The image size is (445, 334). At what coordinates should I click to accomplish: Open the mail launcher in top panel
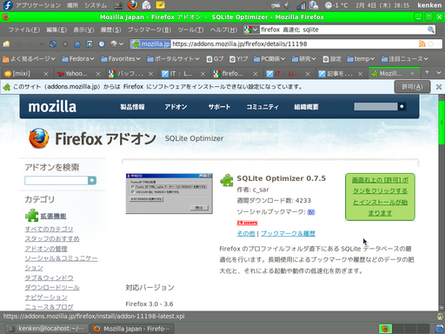point(147,5)
